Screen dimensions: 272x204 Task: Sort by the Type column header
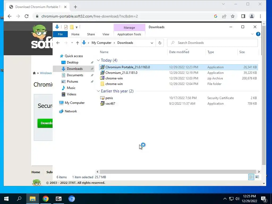[x=211, y=52]
